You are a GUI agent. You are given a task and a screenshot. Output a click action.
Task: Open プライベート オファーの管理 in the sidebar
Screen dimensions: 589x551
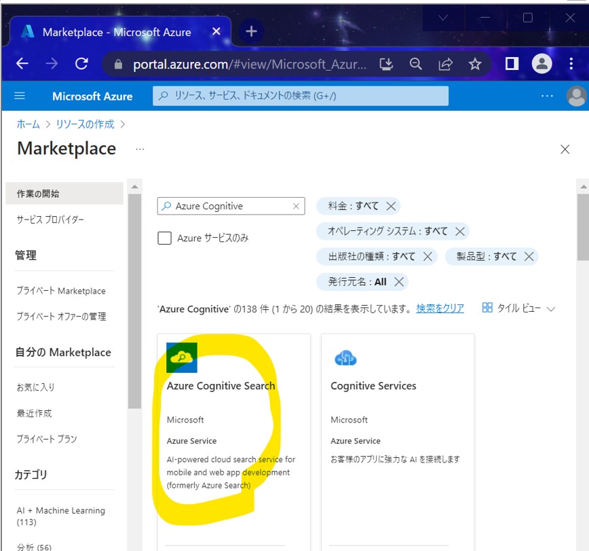[61, 317]
